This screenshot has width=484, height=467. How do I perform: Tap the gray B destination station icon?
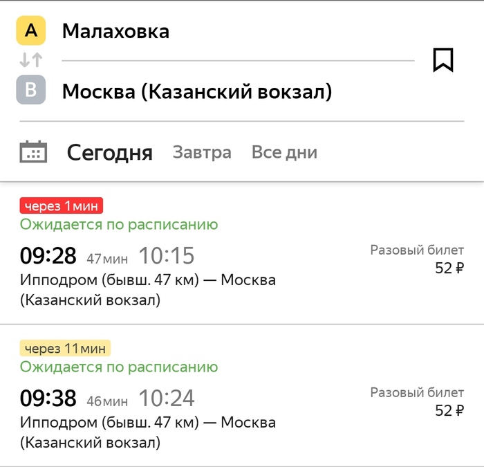click(31, 90)
